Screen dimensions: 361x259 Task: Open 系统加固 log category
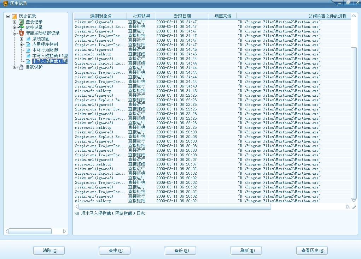point(41,39)
